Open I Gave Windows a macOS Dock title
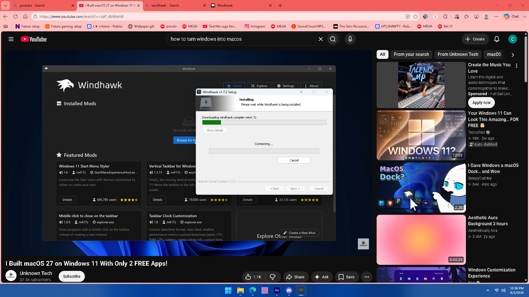Screen dimensions: 529x297 point(493,168)
